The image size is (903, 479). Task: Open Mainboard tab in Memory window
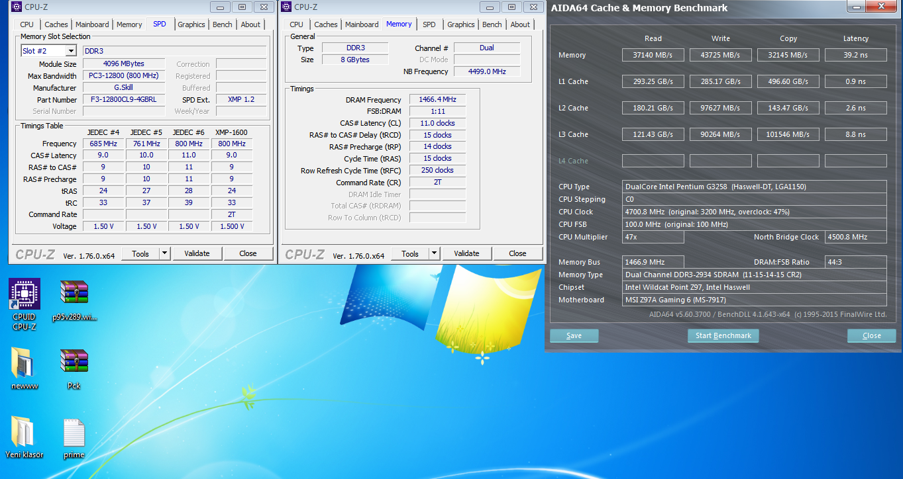point(362,24)
